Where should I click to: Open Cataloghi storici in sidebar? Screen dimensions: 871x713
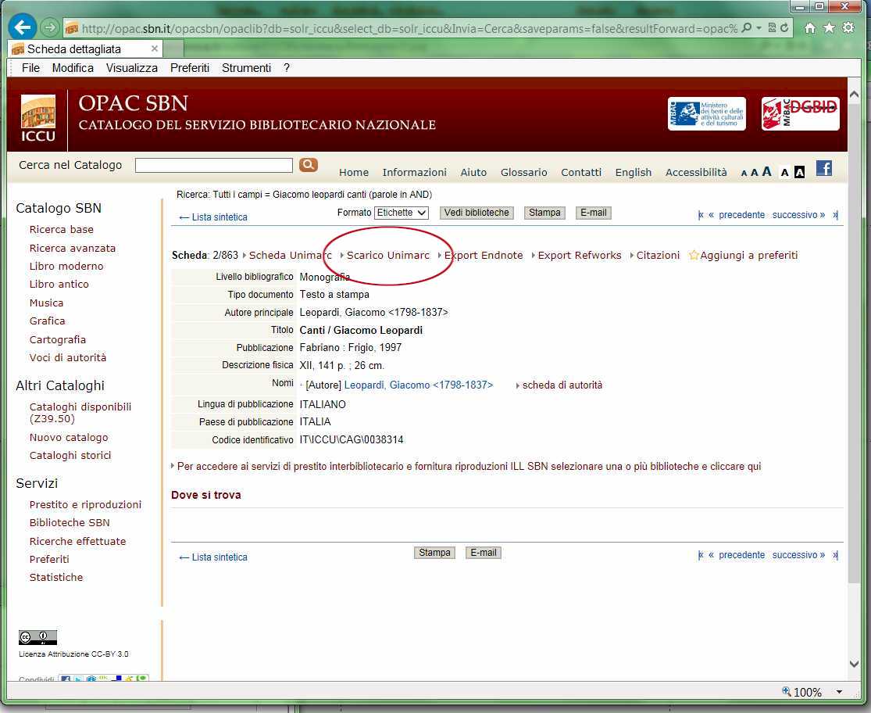(x=70, y=455)
